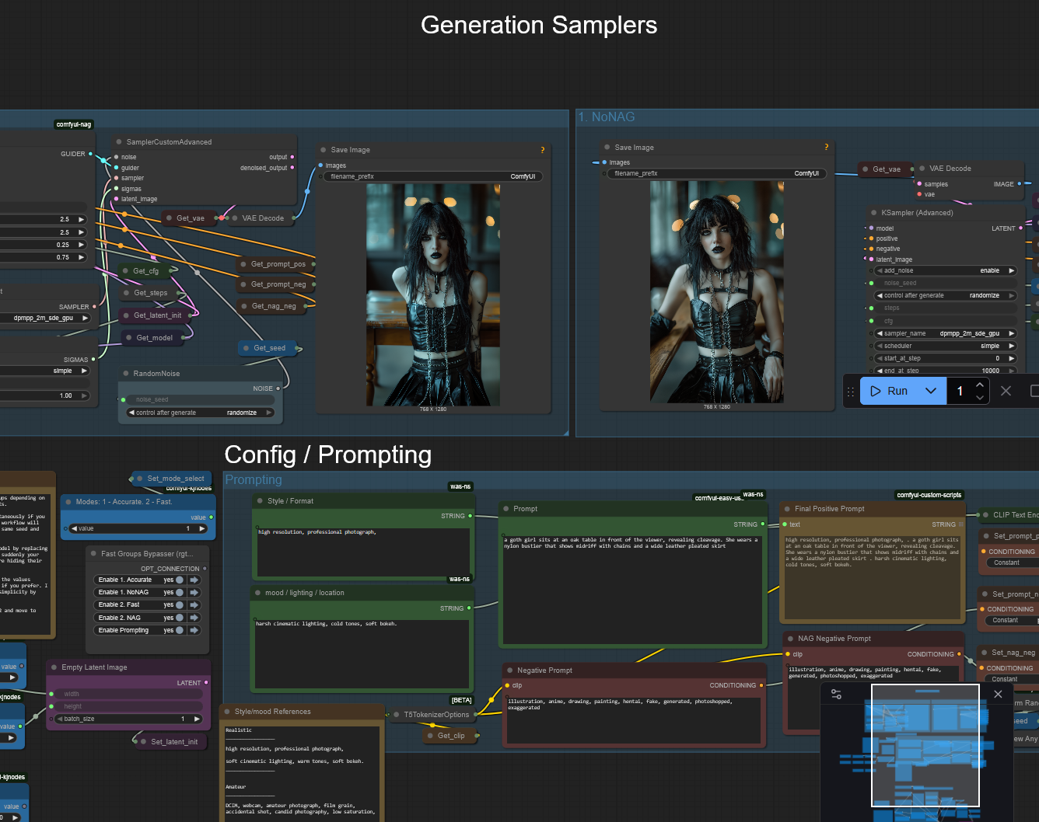The image size is (1039, 822).
Task: Click arrow icon next to Enable Prompting
Action: [194, 630]
